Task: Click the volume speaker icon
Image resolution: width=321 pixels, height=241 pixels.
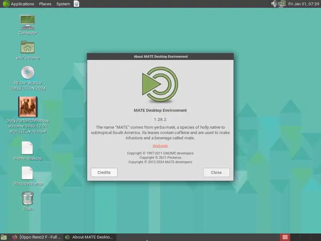Action: [x=274, y=4]
